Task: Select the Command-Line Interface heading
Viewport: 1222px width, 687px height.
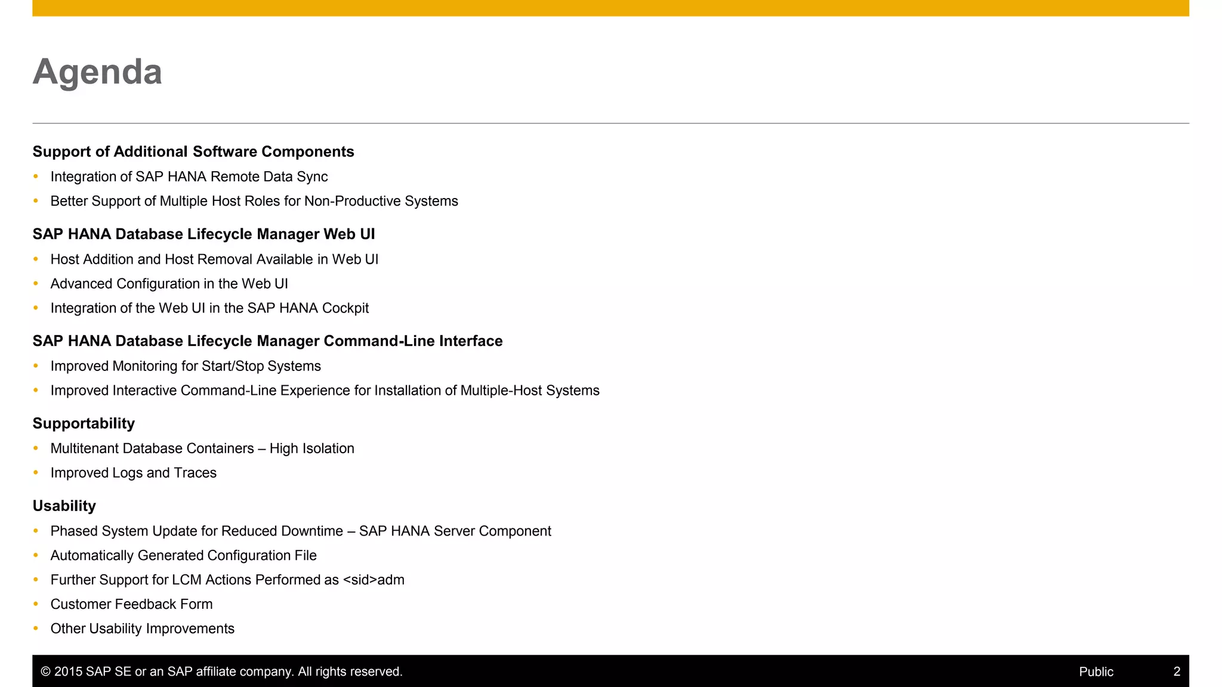Action: (268, 341)
